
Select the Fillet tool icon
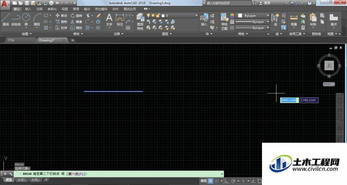pos(88,22)
